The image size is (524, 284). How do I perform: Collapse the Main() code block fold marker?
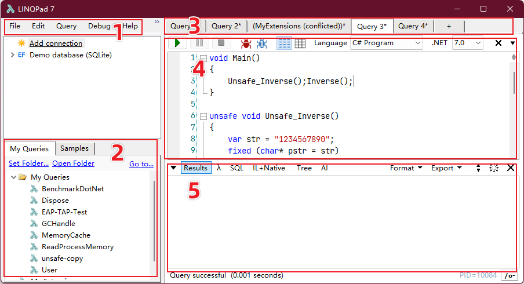click(203, 59)
